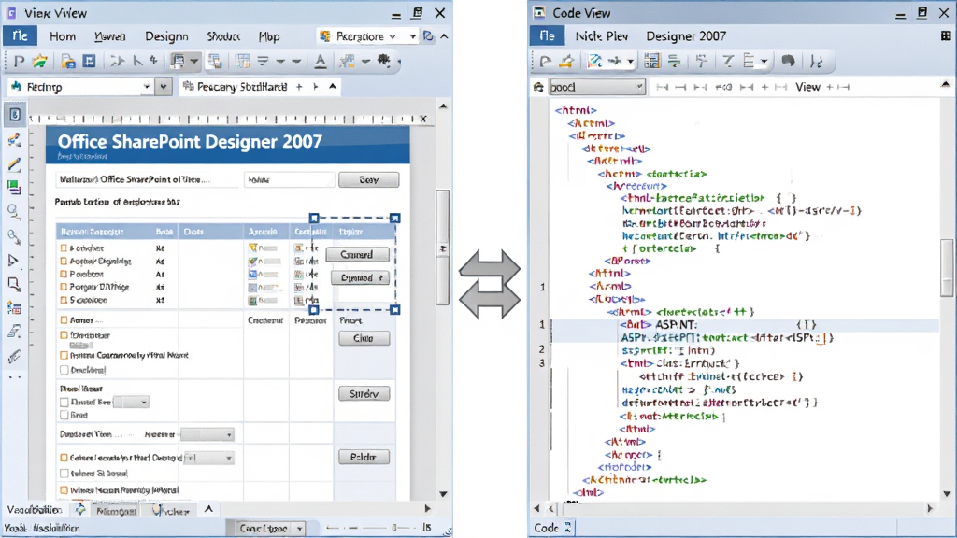957x538 pixels.
Task: Open the 'Designn' menu in left window
Action: (x=166, y=36)
